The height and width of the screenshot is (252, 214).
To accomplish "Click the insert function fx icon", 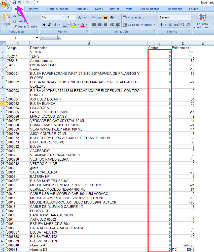I will (58, 38).
